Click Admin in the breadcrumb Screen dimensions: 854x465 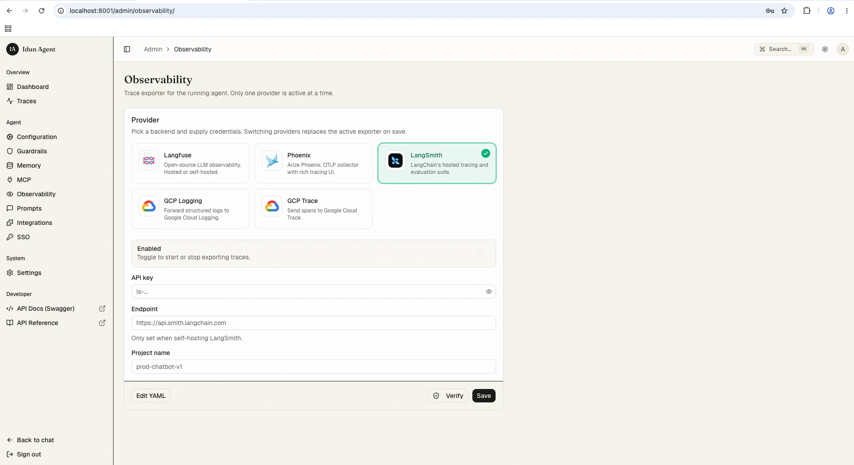point(153,49)
